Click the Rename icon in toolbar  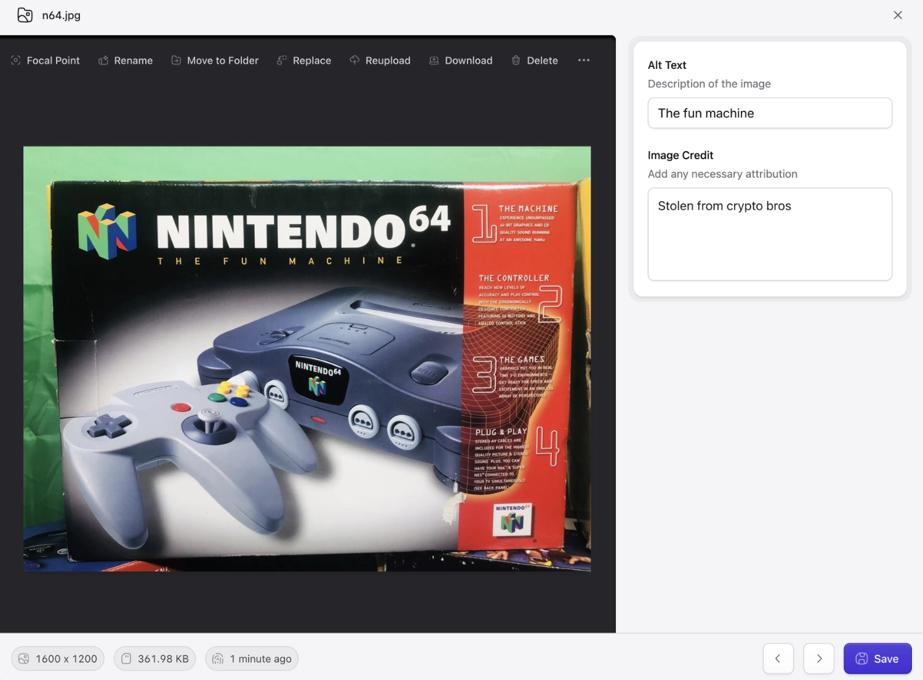[x=103, y=60]
